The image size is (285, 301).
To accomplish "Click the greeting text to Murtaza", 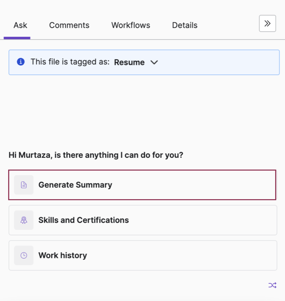I will 96,155.
